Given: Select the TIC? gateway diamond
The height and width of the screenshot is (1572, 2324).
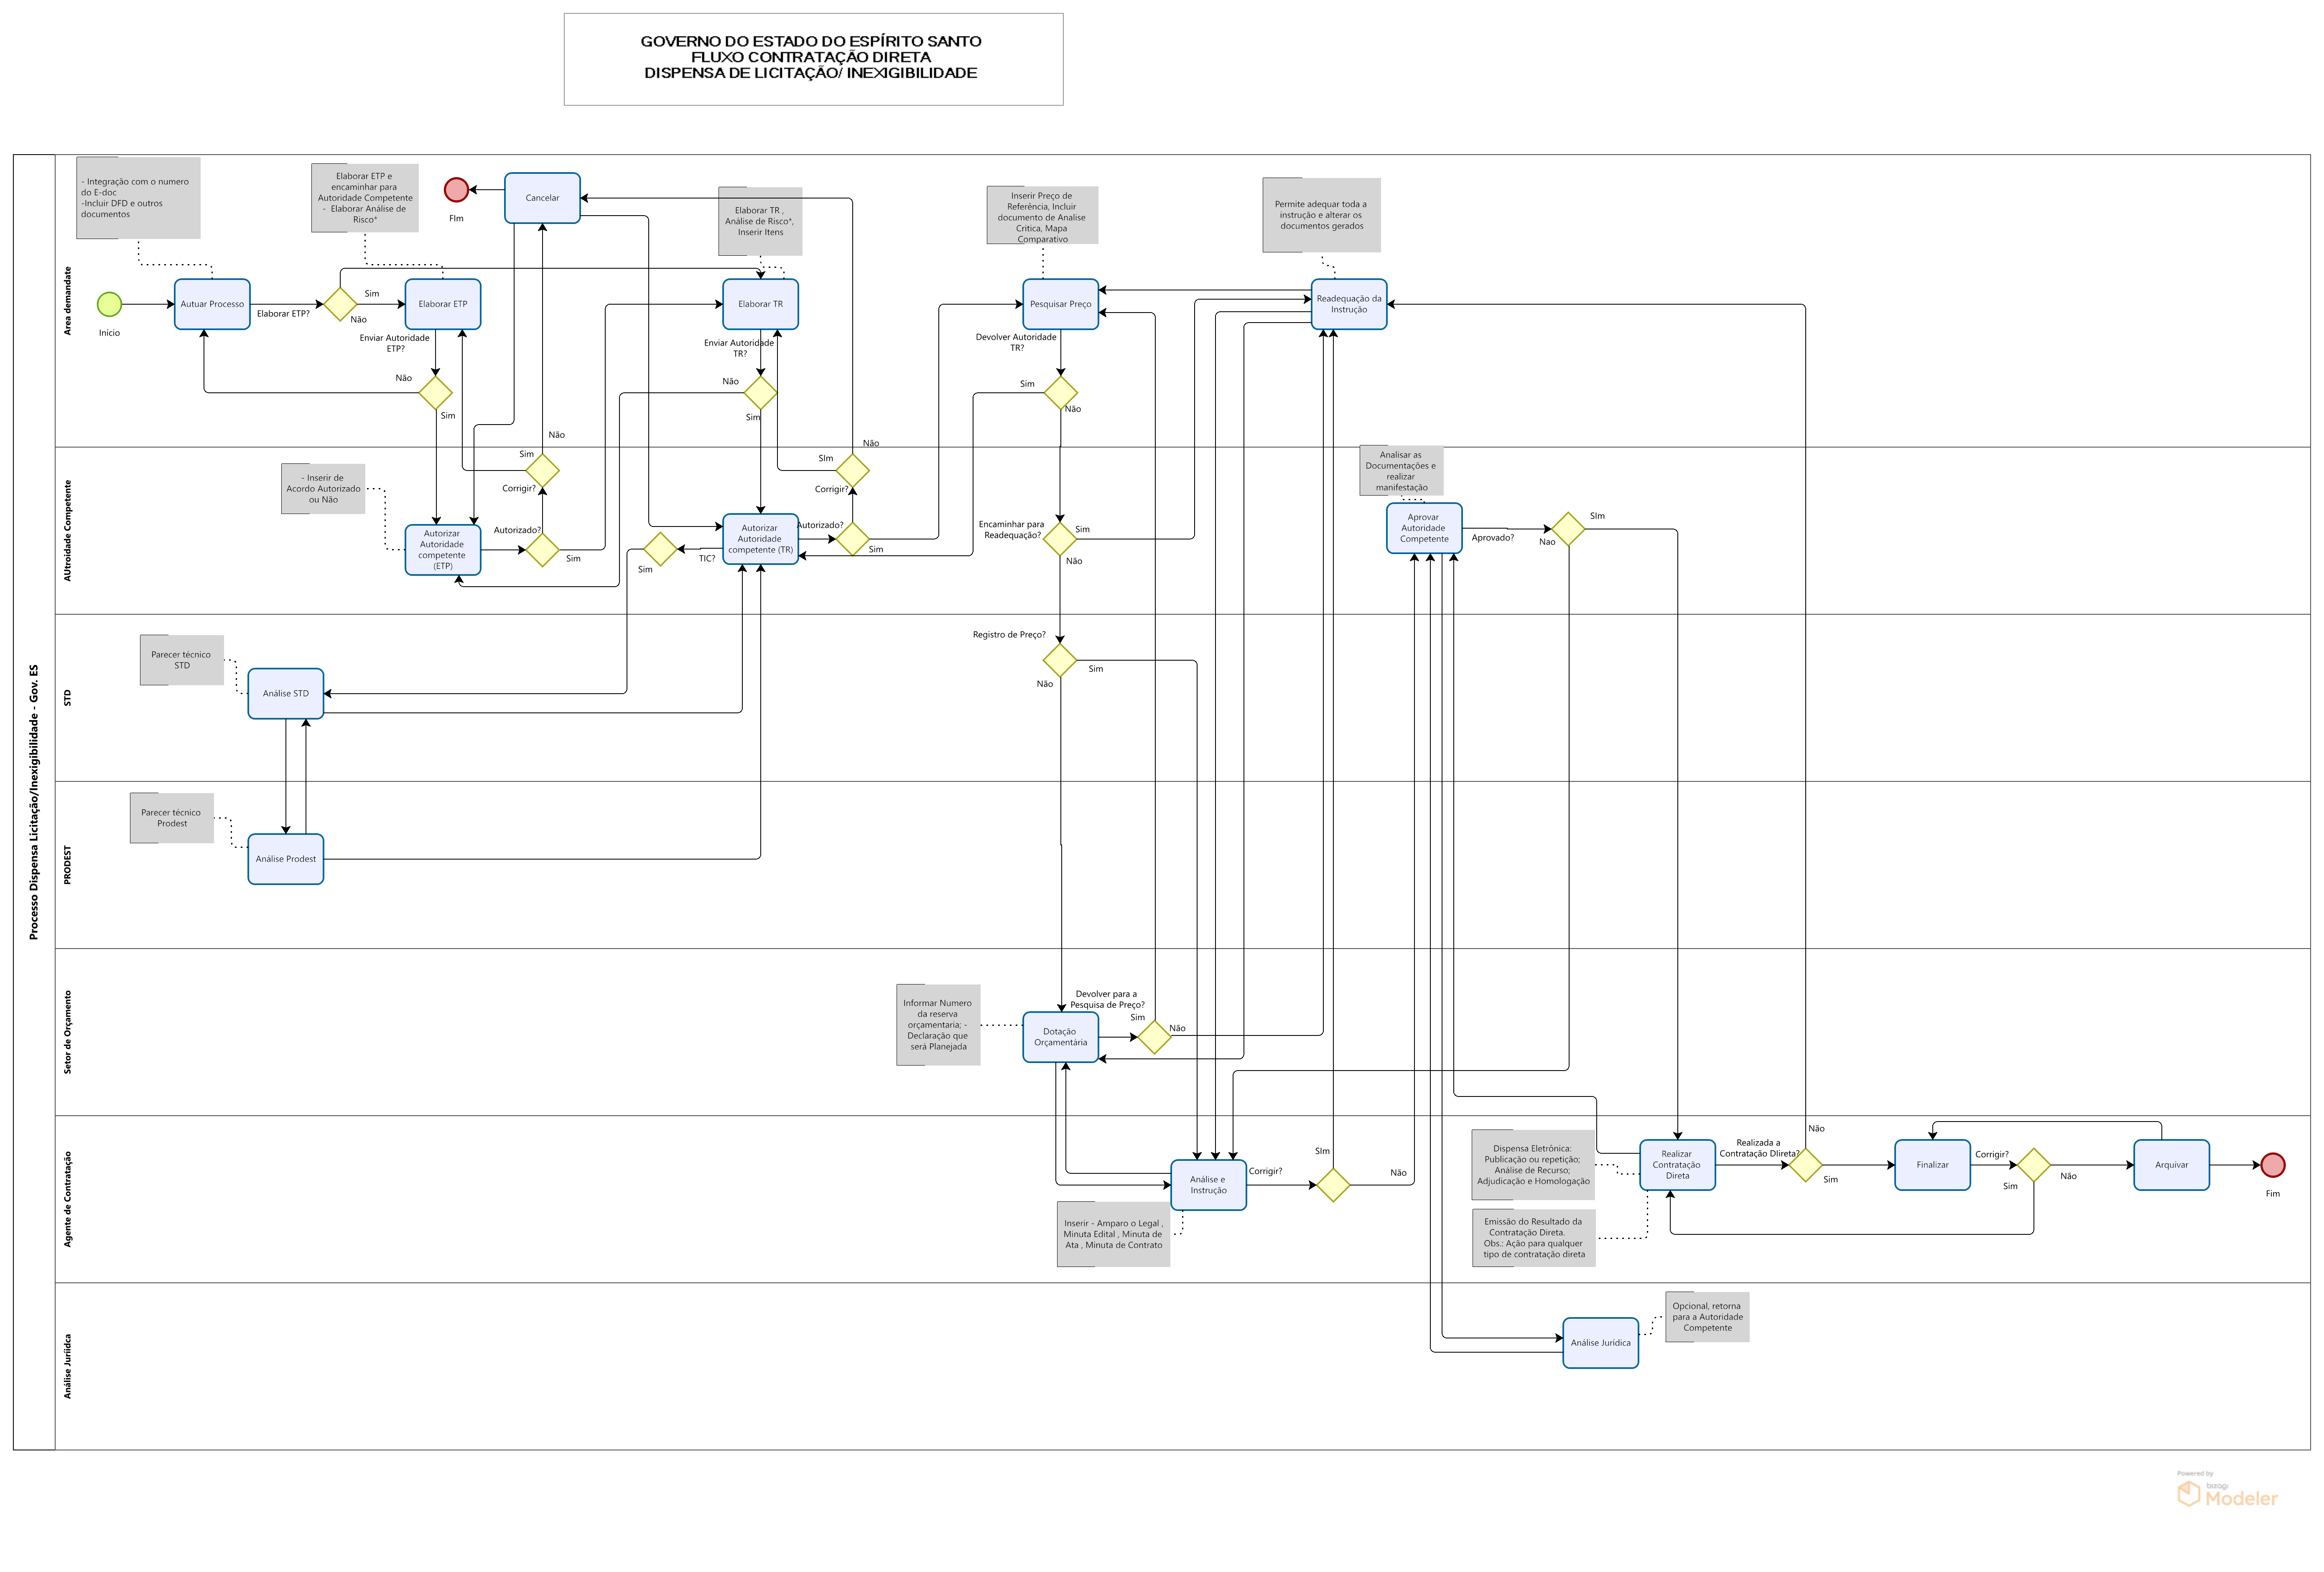Looking at the screenshot, I should (x=660, y=549).
